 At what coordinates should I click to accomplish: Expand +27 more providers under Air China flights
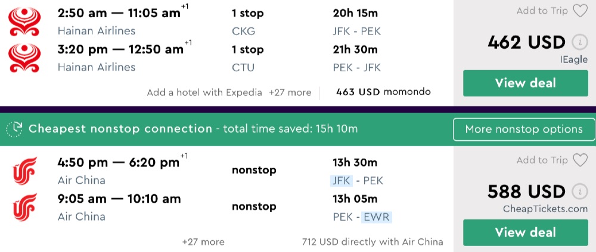[x=203, y=242]
